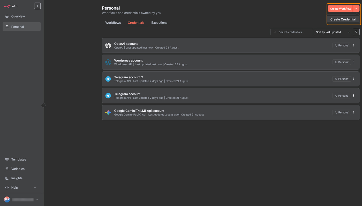Click the plus icon to add new
Viewport: 362px width, 206px height.
37,6
